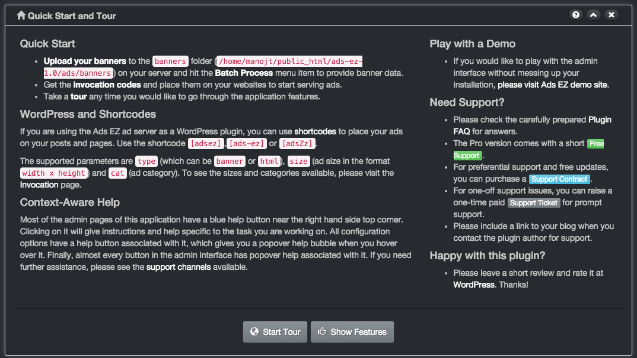This screenshot has height=358, width=637.
Task: Purchase via the Support Contract badge
Action: 559,179
